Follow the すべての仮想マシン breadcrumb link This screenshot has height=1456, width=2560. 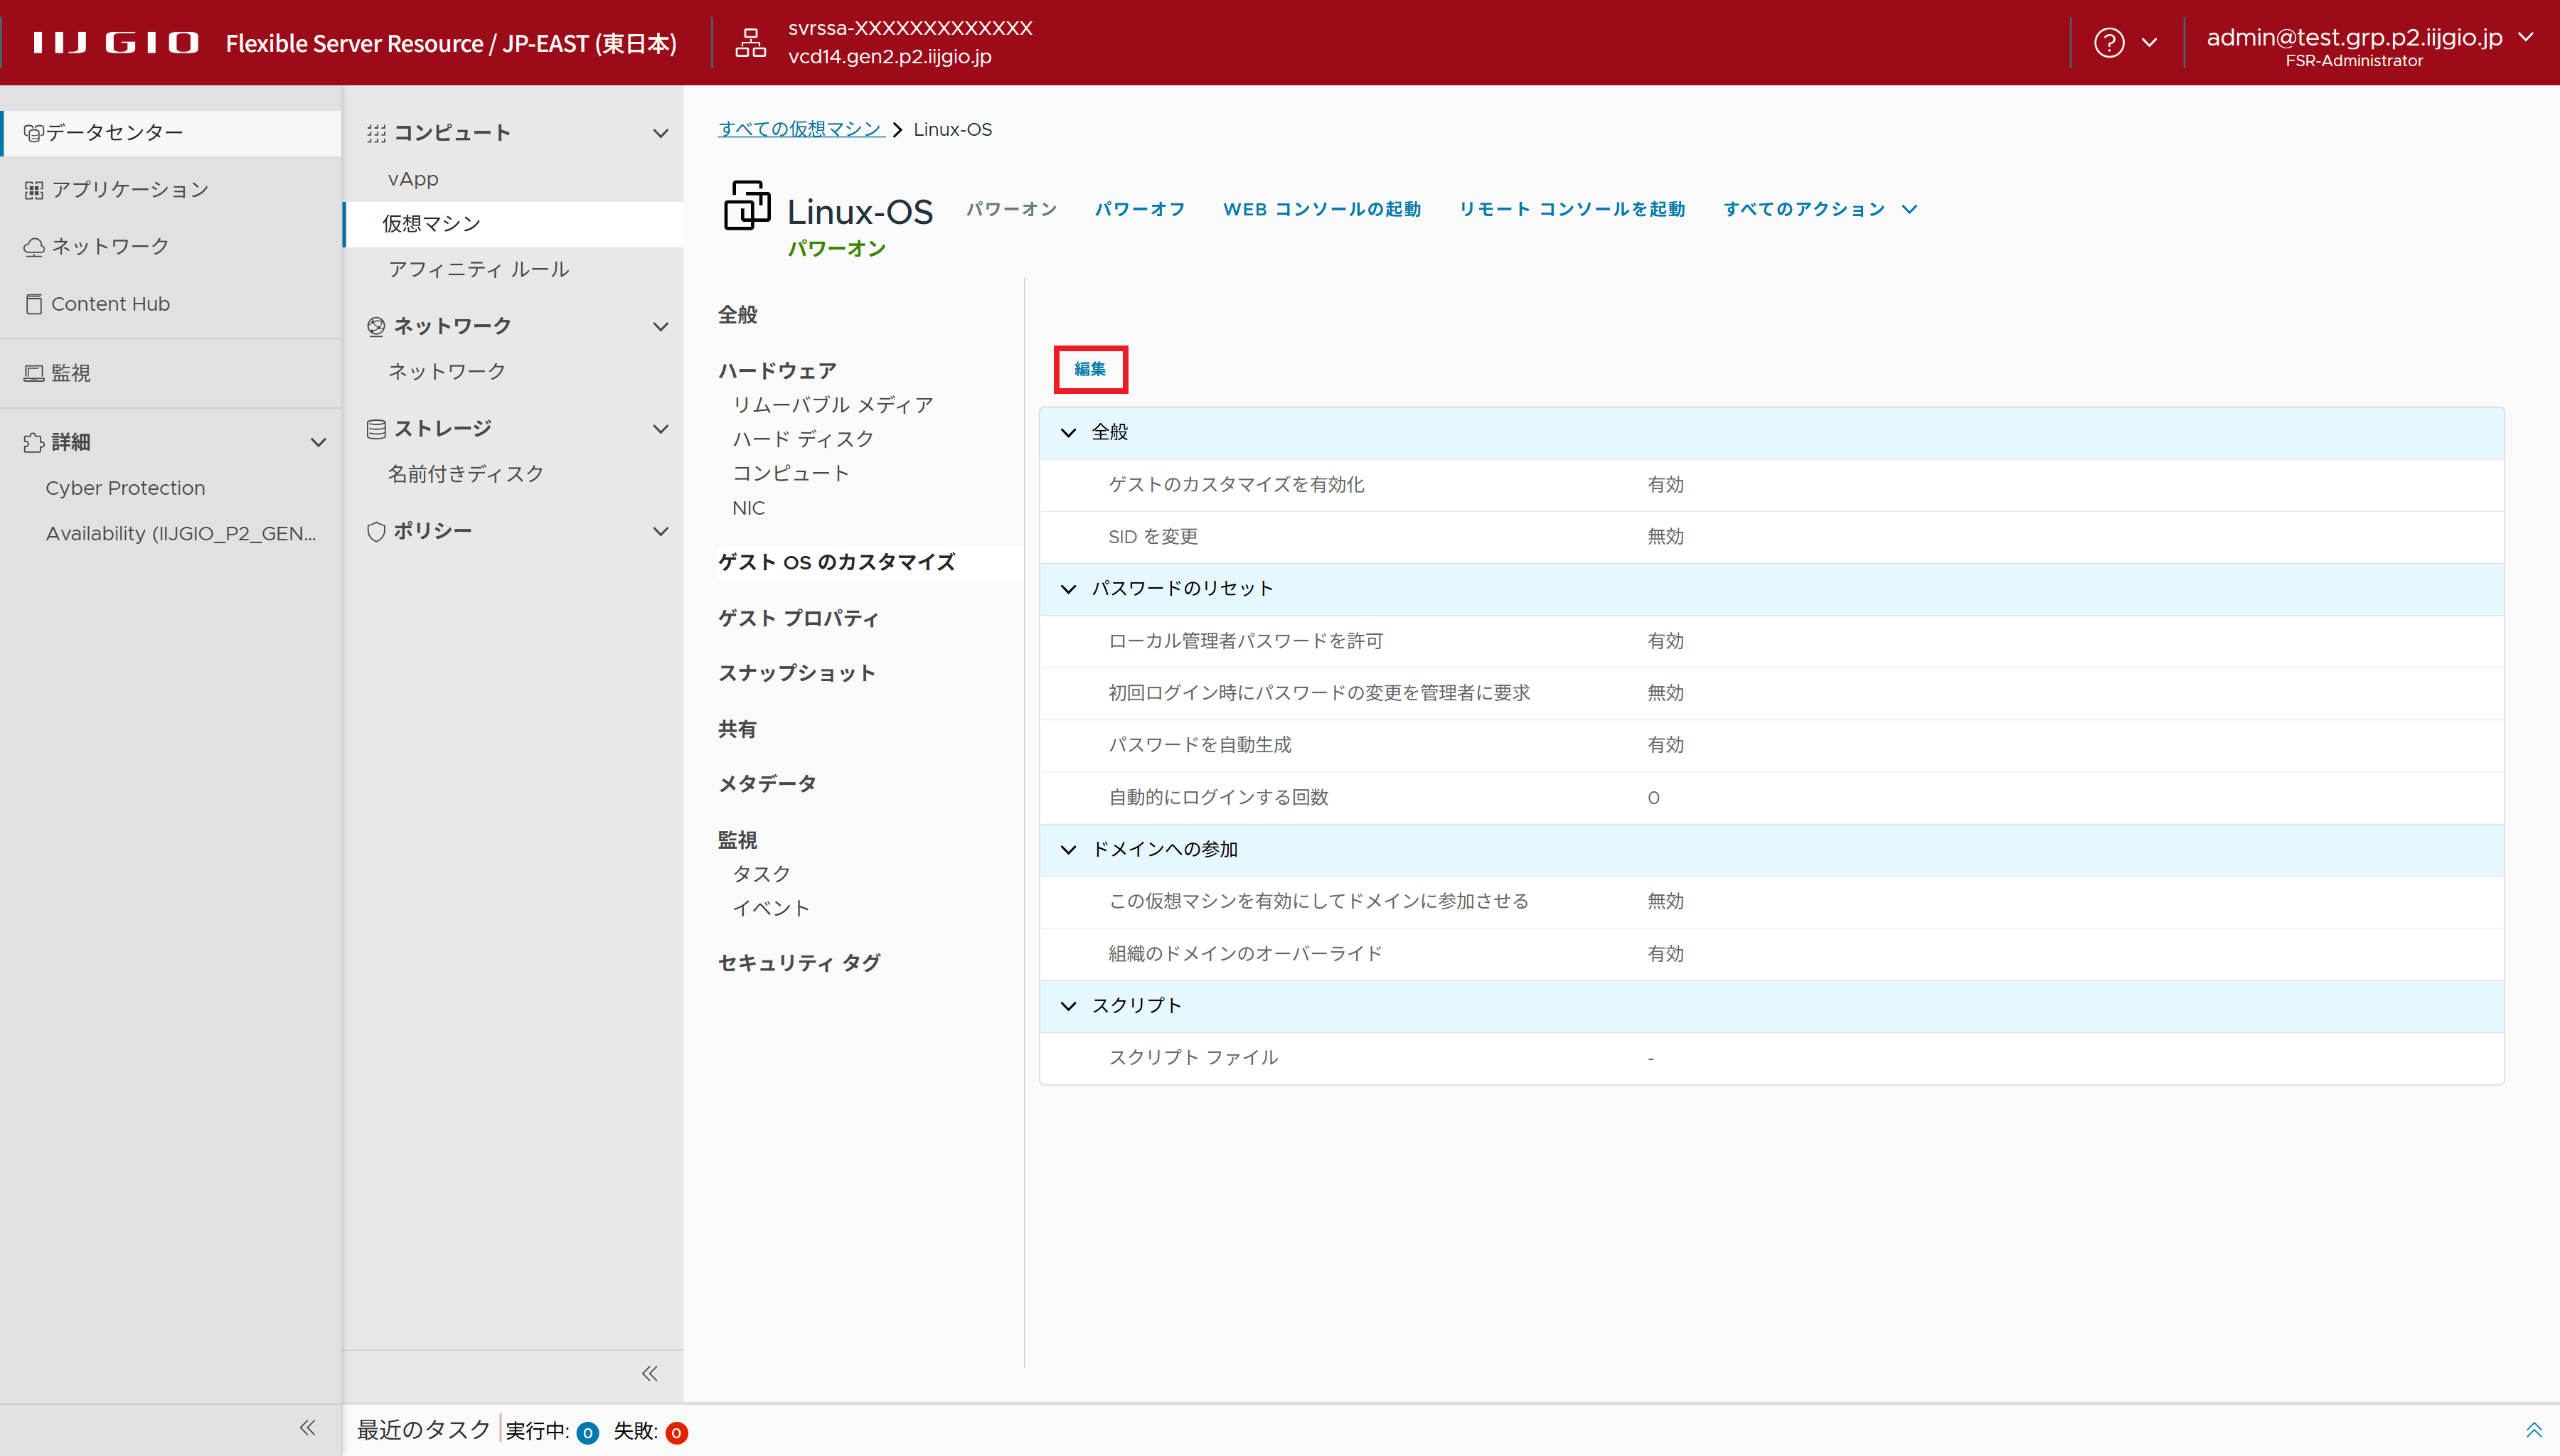tap(800, 129)
